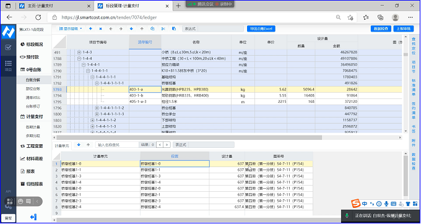Viewport: 421px width, 224px height.
Task: Click the copy icon in top toolbar
Action: [x=152, y=28]
